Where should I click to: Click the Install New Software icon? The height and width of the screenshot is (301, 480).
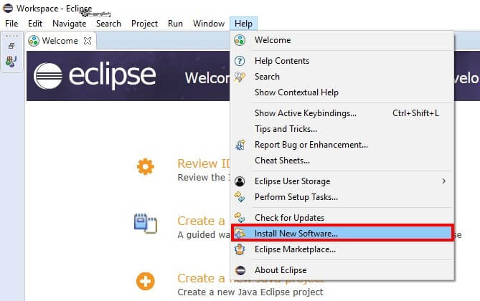(240, 234)
